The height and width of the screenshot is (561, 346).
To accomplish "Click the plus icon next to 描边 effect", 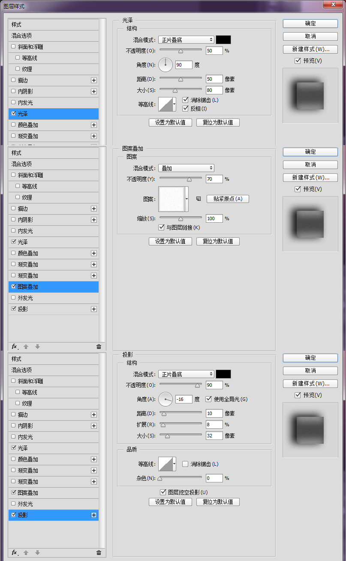I will pyautogui.click(x=93, y=80).
